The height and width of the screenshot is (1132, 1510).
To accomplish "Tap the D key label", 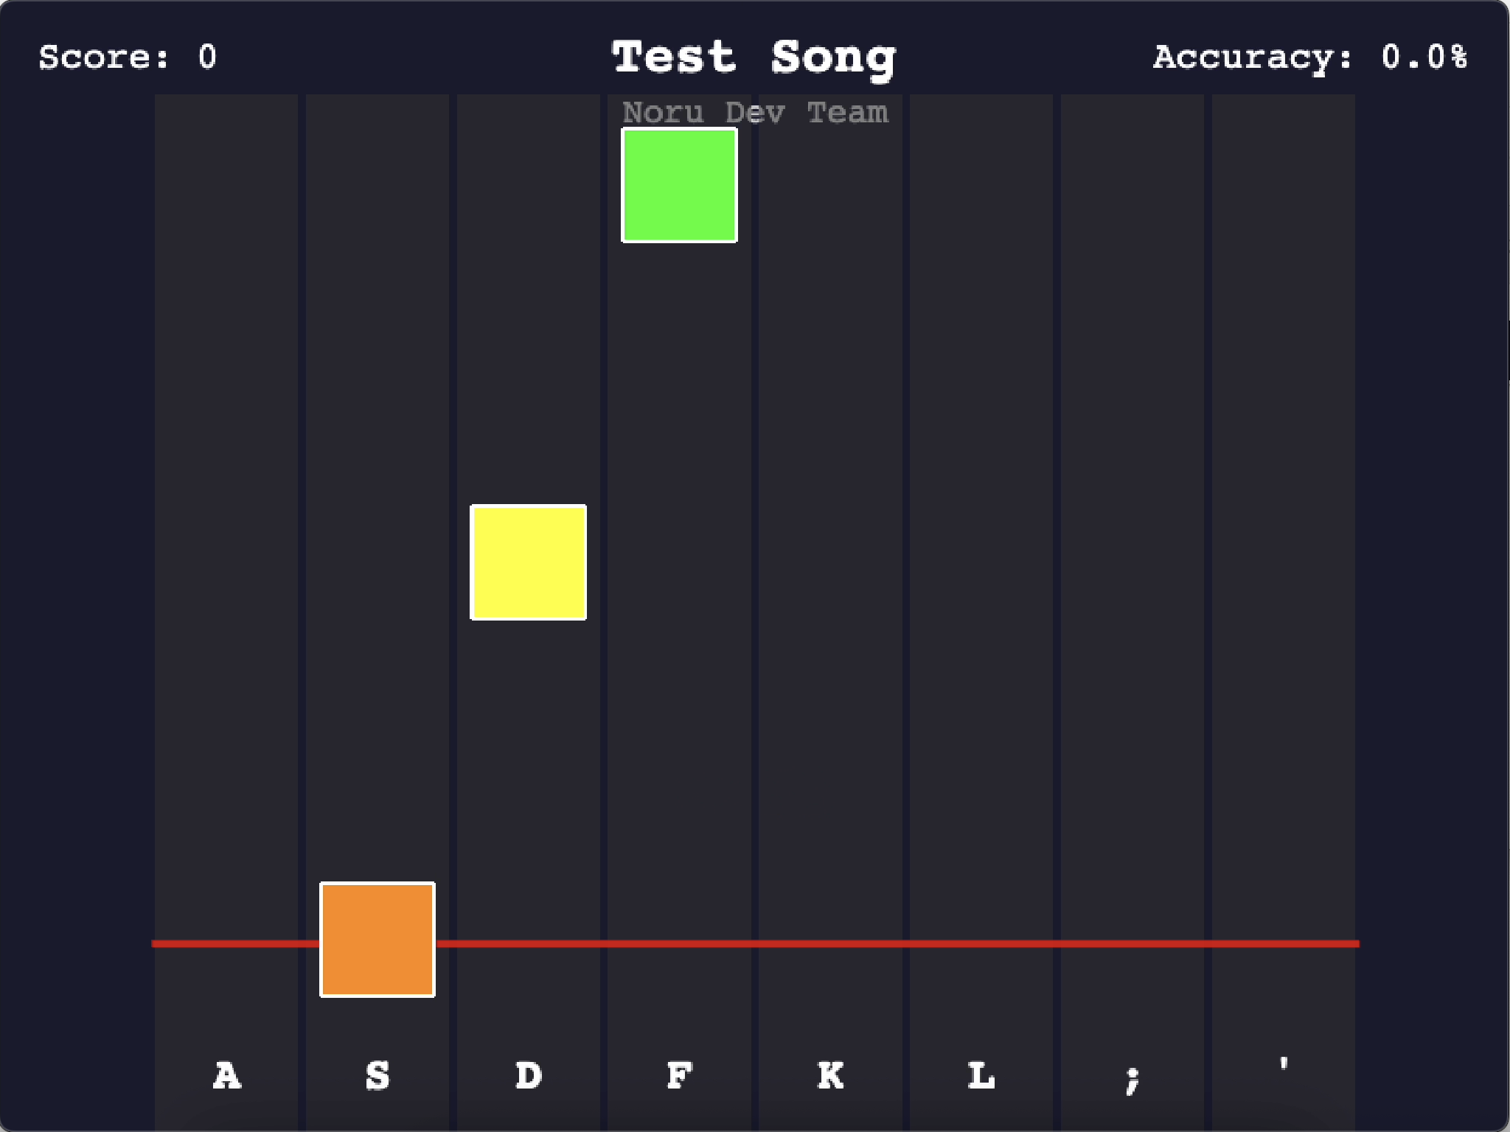I will [x=528, y=1075].
